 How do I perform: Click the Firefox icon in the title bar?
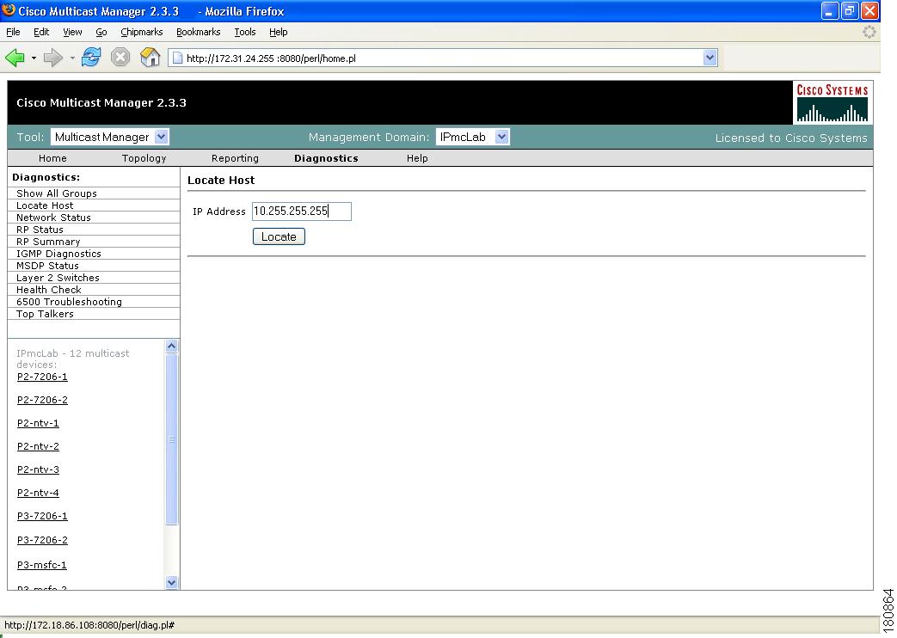(x=9, y=10)
